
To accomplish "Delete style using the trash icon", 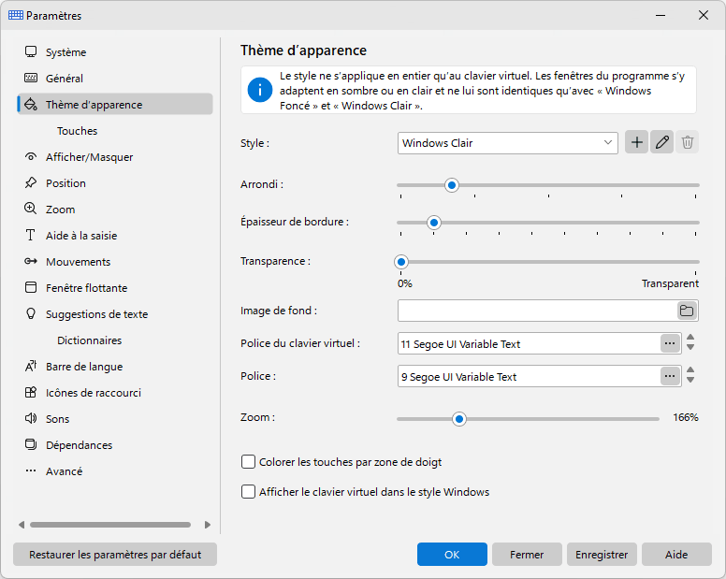I will (x=687, y=142).
